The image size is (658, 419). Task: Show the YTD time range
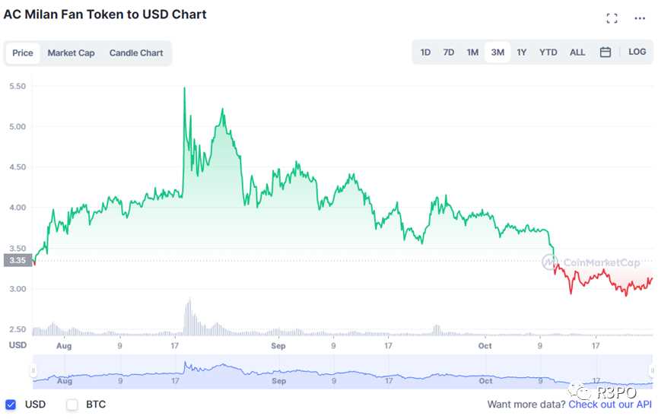pos(548,52)
